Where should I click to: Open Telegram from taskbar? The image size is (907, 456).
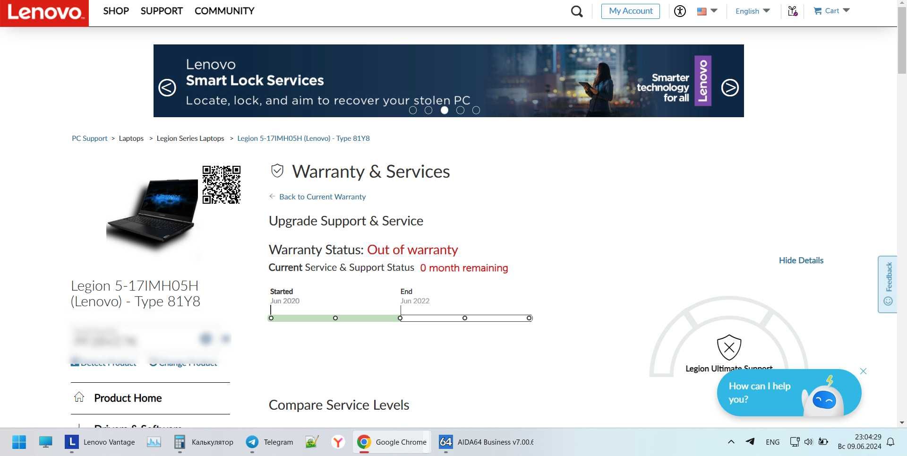click(x=269, y=442)
